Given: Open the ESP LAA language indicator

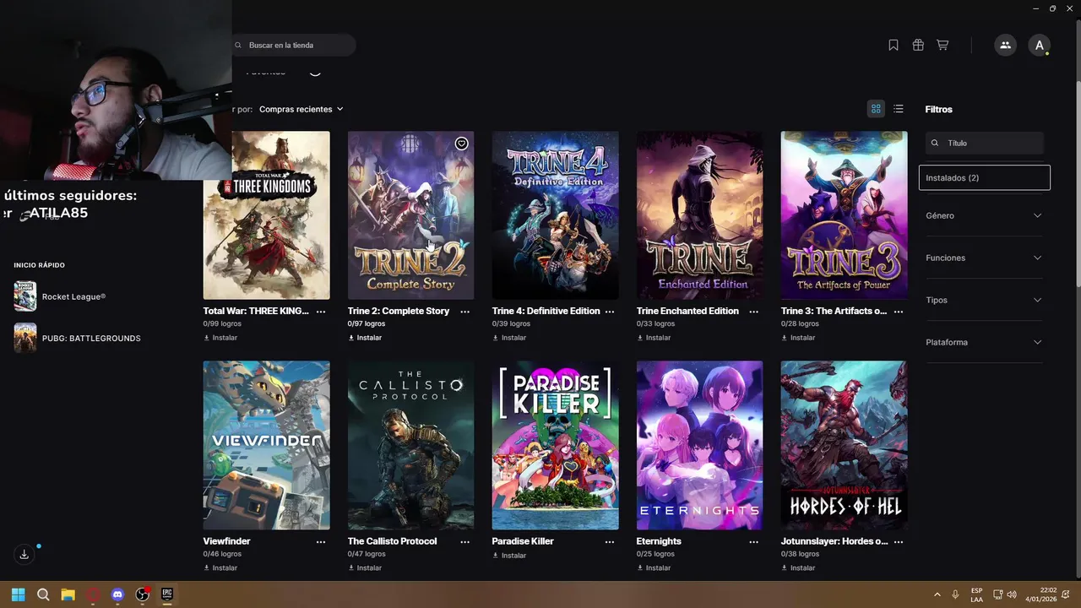Looking at the screenshot, I should point(976,594).
